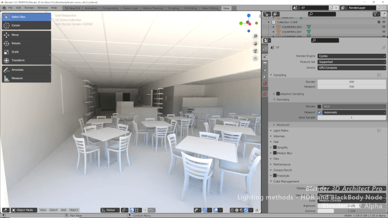Screen dimensions: 388x218
Task: Uncheck the Viewport denoising checkbox
Action: point(319,112)
